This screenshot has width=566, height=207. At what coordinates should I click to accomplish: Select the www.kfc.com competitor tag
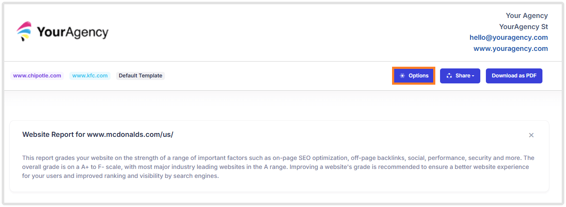[90, 76]
